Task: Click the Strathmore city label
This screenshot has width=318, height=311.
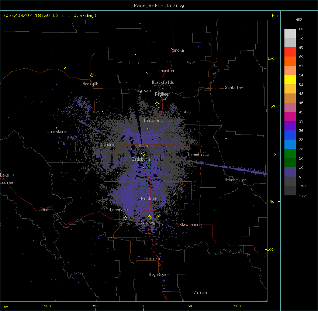Action: (190, 225)
